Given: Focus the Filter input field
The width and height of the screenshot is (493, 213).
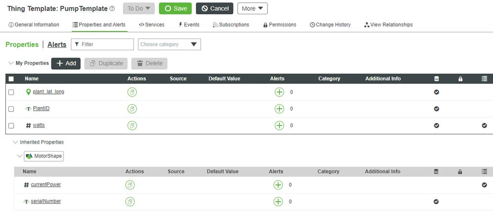Looking at the screenshot, I should pos(103,44).
